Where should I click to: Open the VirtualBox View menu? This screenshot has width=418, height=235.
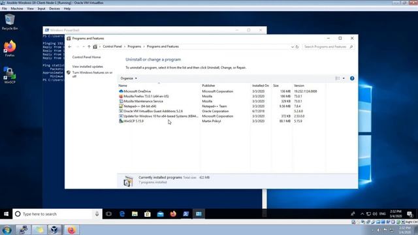30,8
